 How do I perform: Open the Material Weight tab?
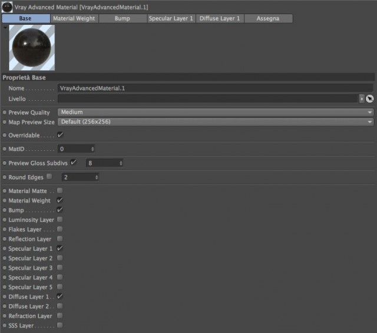pos(74,18)
